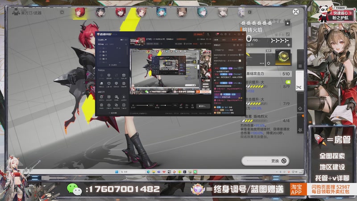Click 全图探索 text in right overlay
Image resolution: width=357 pixels, height=201 pixels.
point(332,156)
